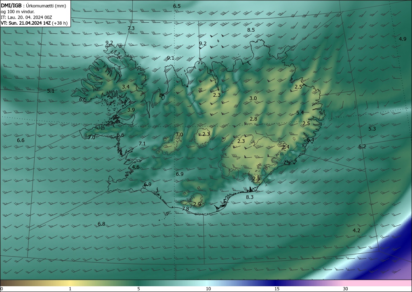
Task: Click the 7.0 value on Snæfellsnes peninsula
Action: [x=91, y=137]
